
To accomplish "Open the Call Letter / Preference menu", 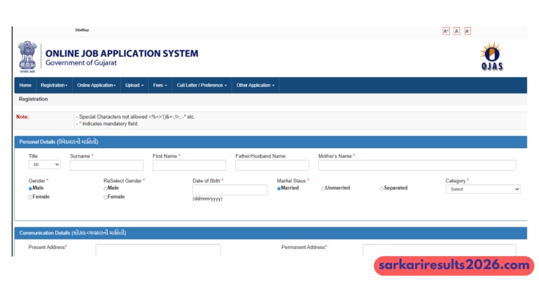I will [201, 85].
